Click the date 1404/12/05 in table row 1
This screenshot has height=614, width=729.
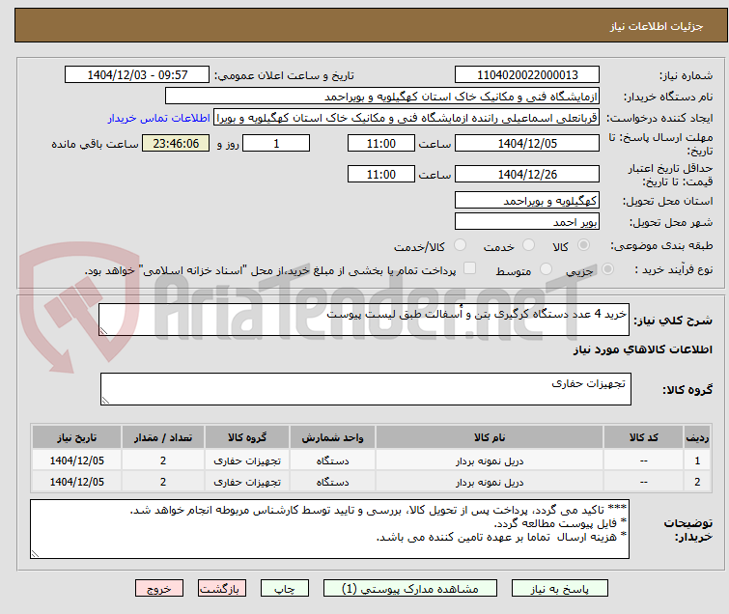(x=76, y=460)
